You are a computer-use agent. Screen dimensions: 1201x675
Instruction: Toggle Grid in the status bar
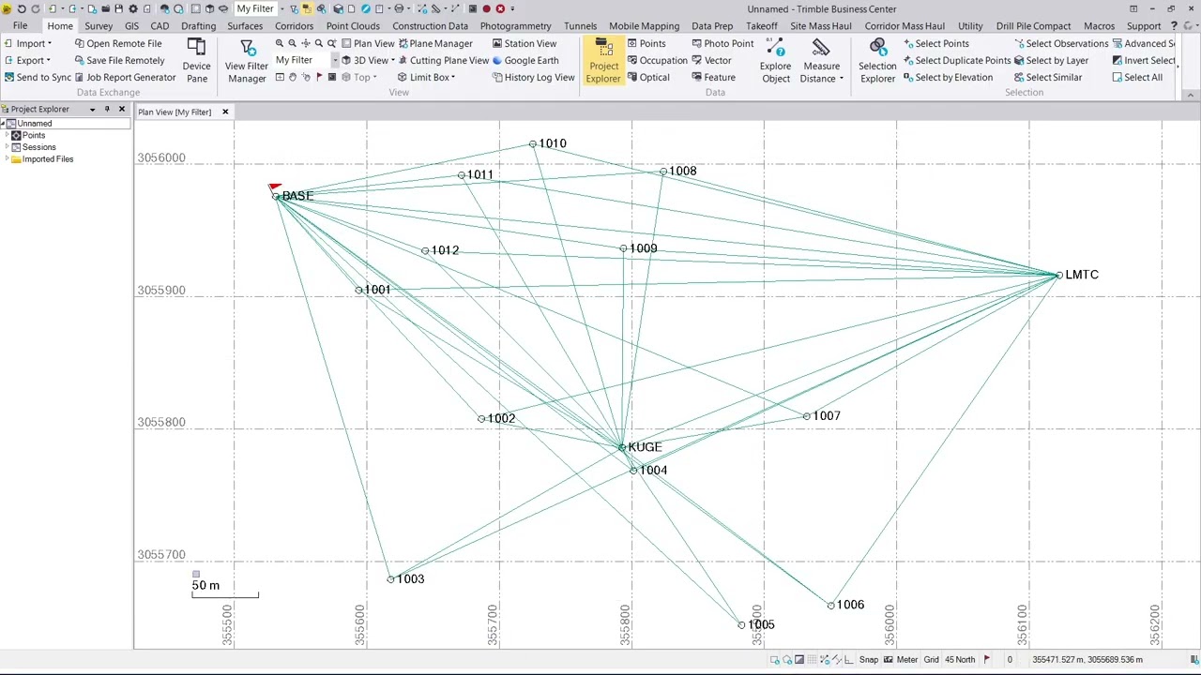point(931,659)
